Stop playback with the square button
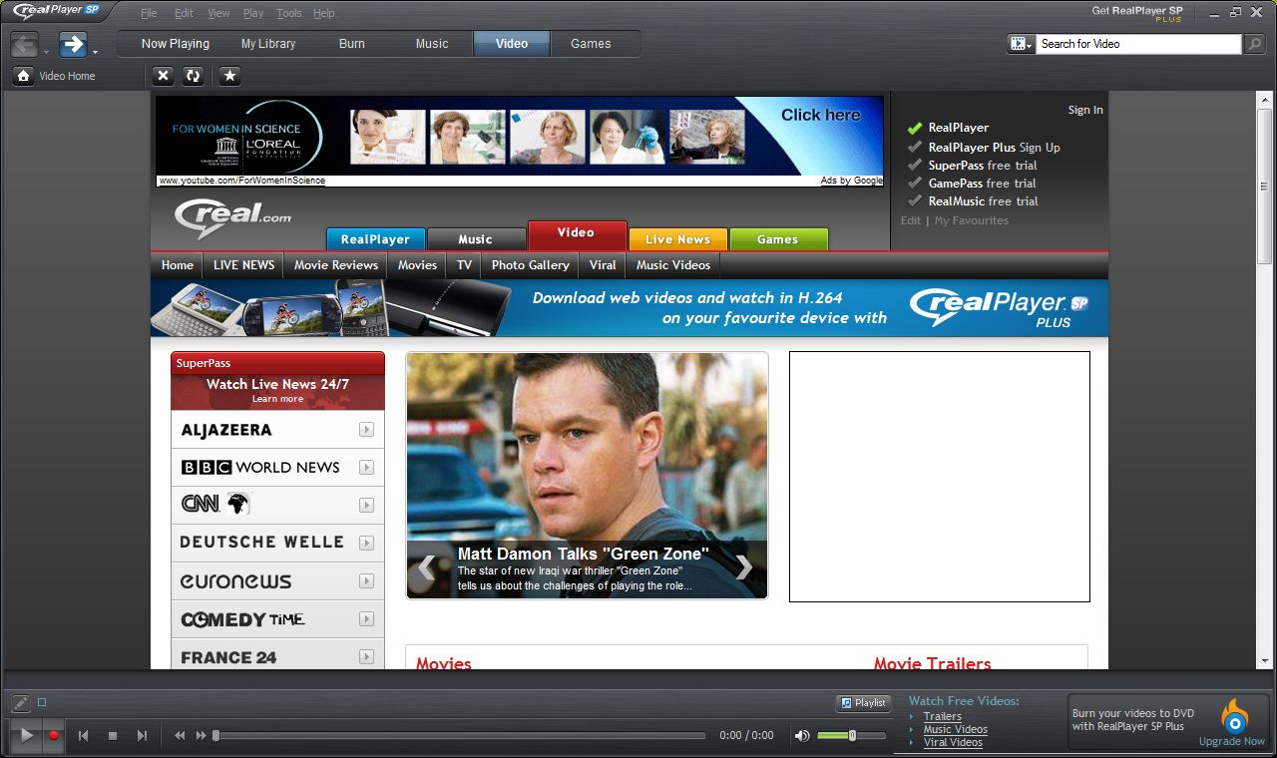1277x758 pixels. (113, 735)
